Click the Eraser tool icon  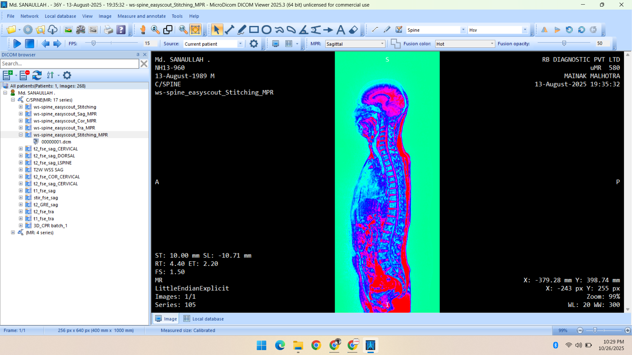coord(353,30)
